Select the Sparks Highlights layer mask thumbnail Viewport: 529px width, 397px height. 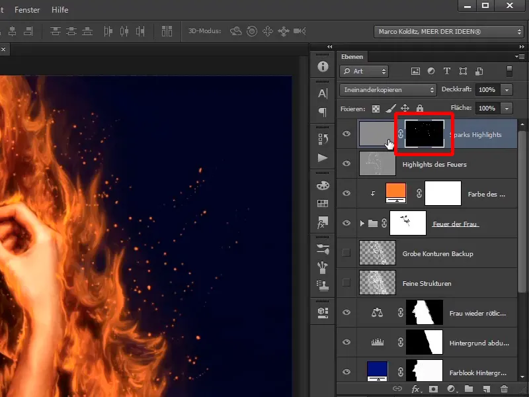424,134
